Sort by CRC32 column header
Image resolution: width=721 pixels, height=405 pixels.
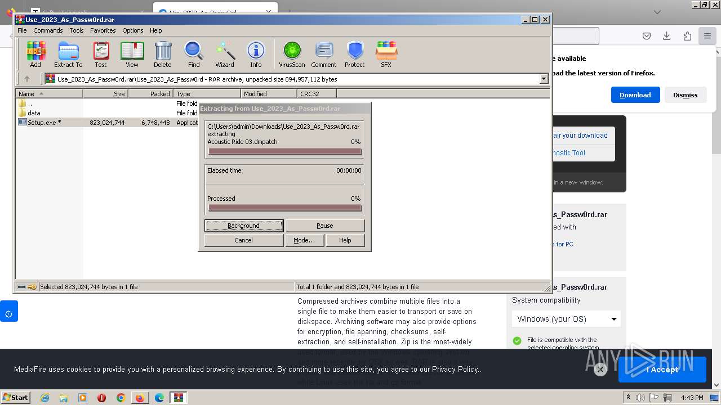(317, 94)
